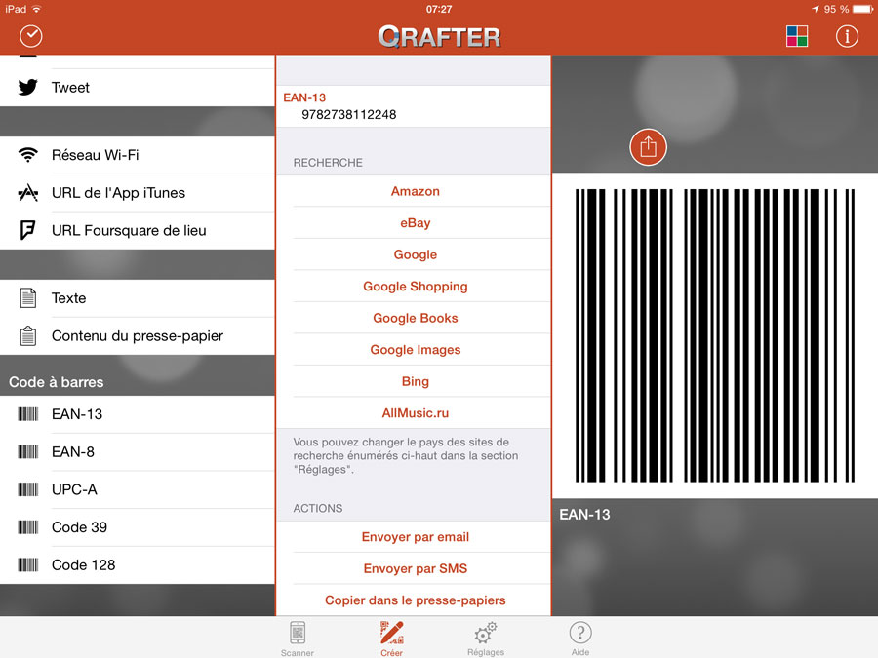Screen dimensions: 878x658
Task: Search with Google Shopping
Action: coord(415,287)
